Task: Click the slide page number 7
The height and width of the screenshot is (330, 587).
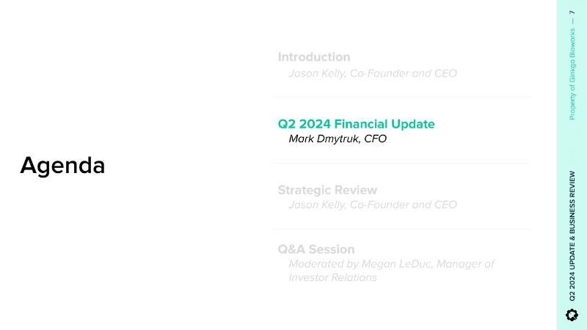Action: click(x=572, y=12)
